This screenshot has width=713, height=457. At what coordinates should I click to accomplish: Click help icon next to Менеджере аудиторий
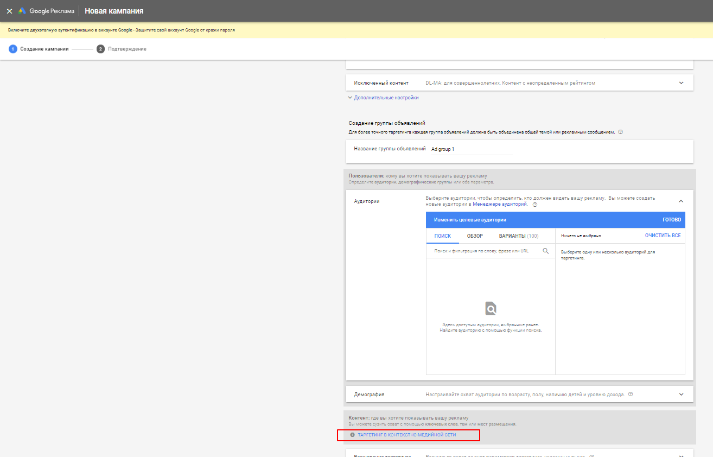(x=535, y=205)
